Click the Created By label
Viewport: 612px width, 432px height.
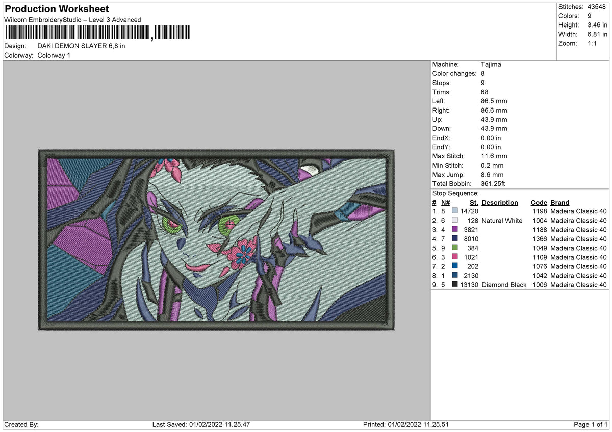(x=21, y=424)
